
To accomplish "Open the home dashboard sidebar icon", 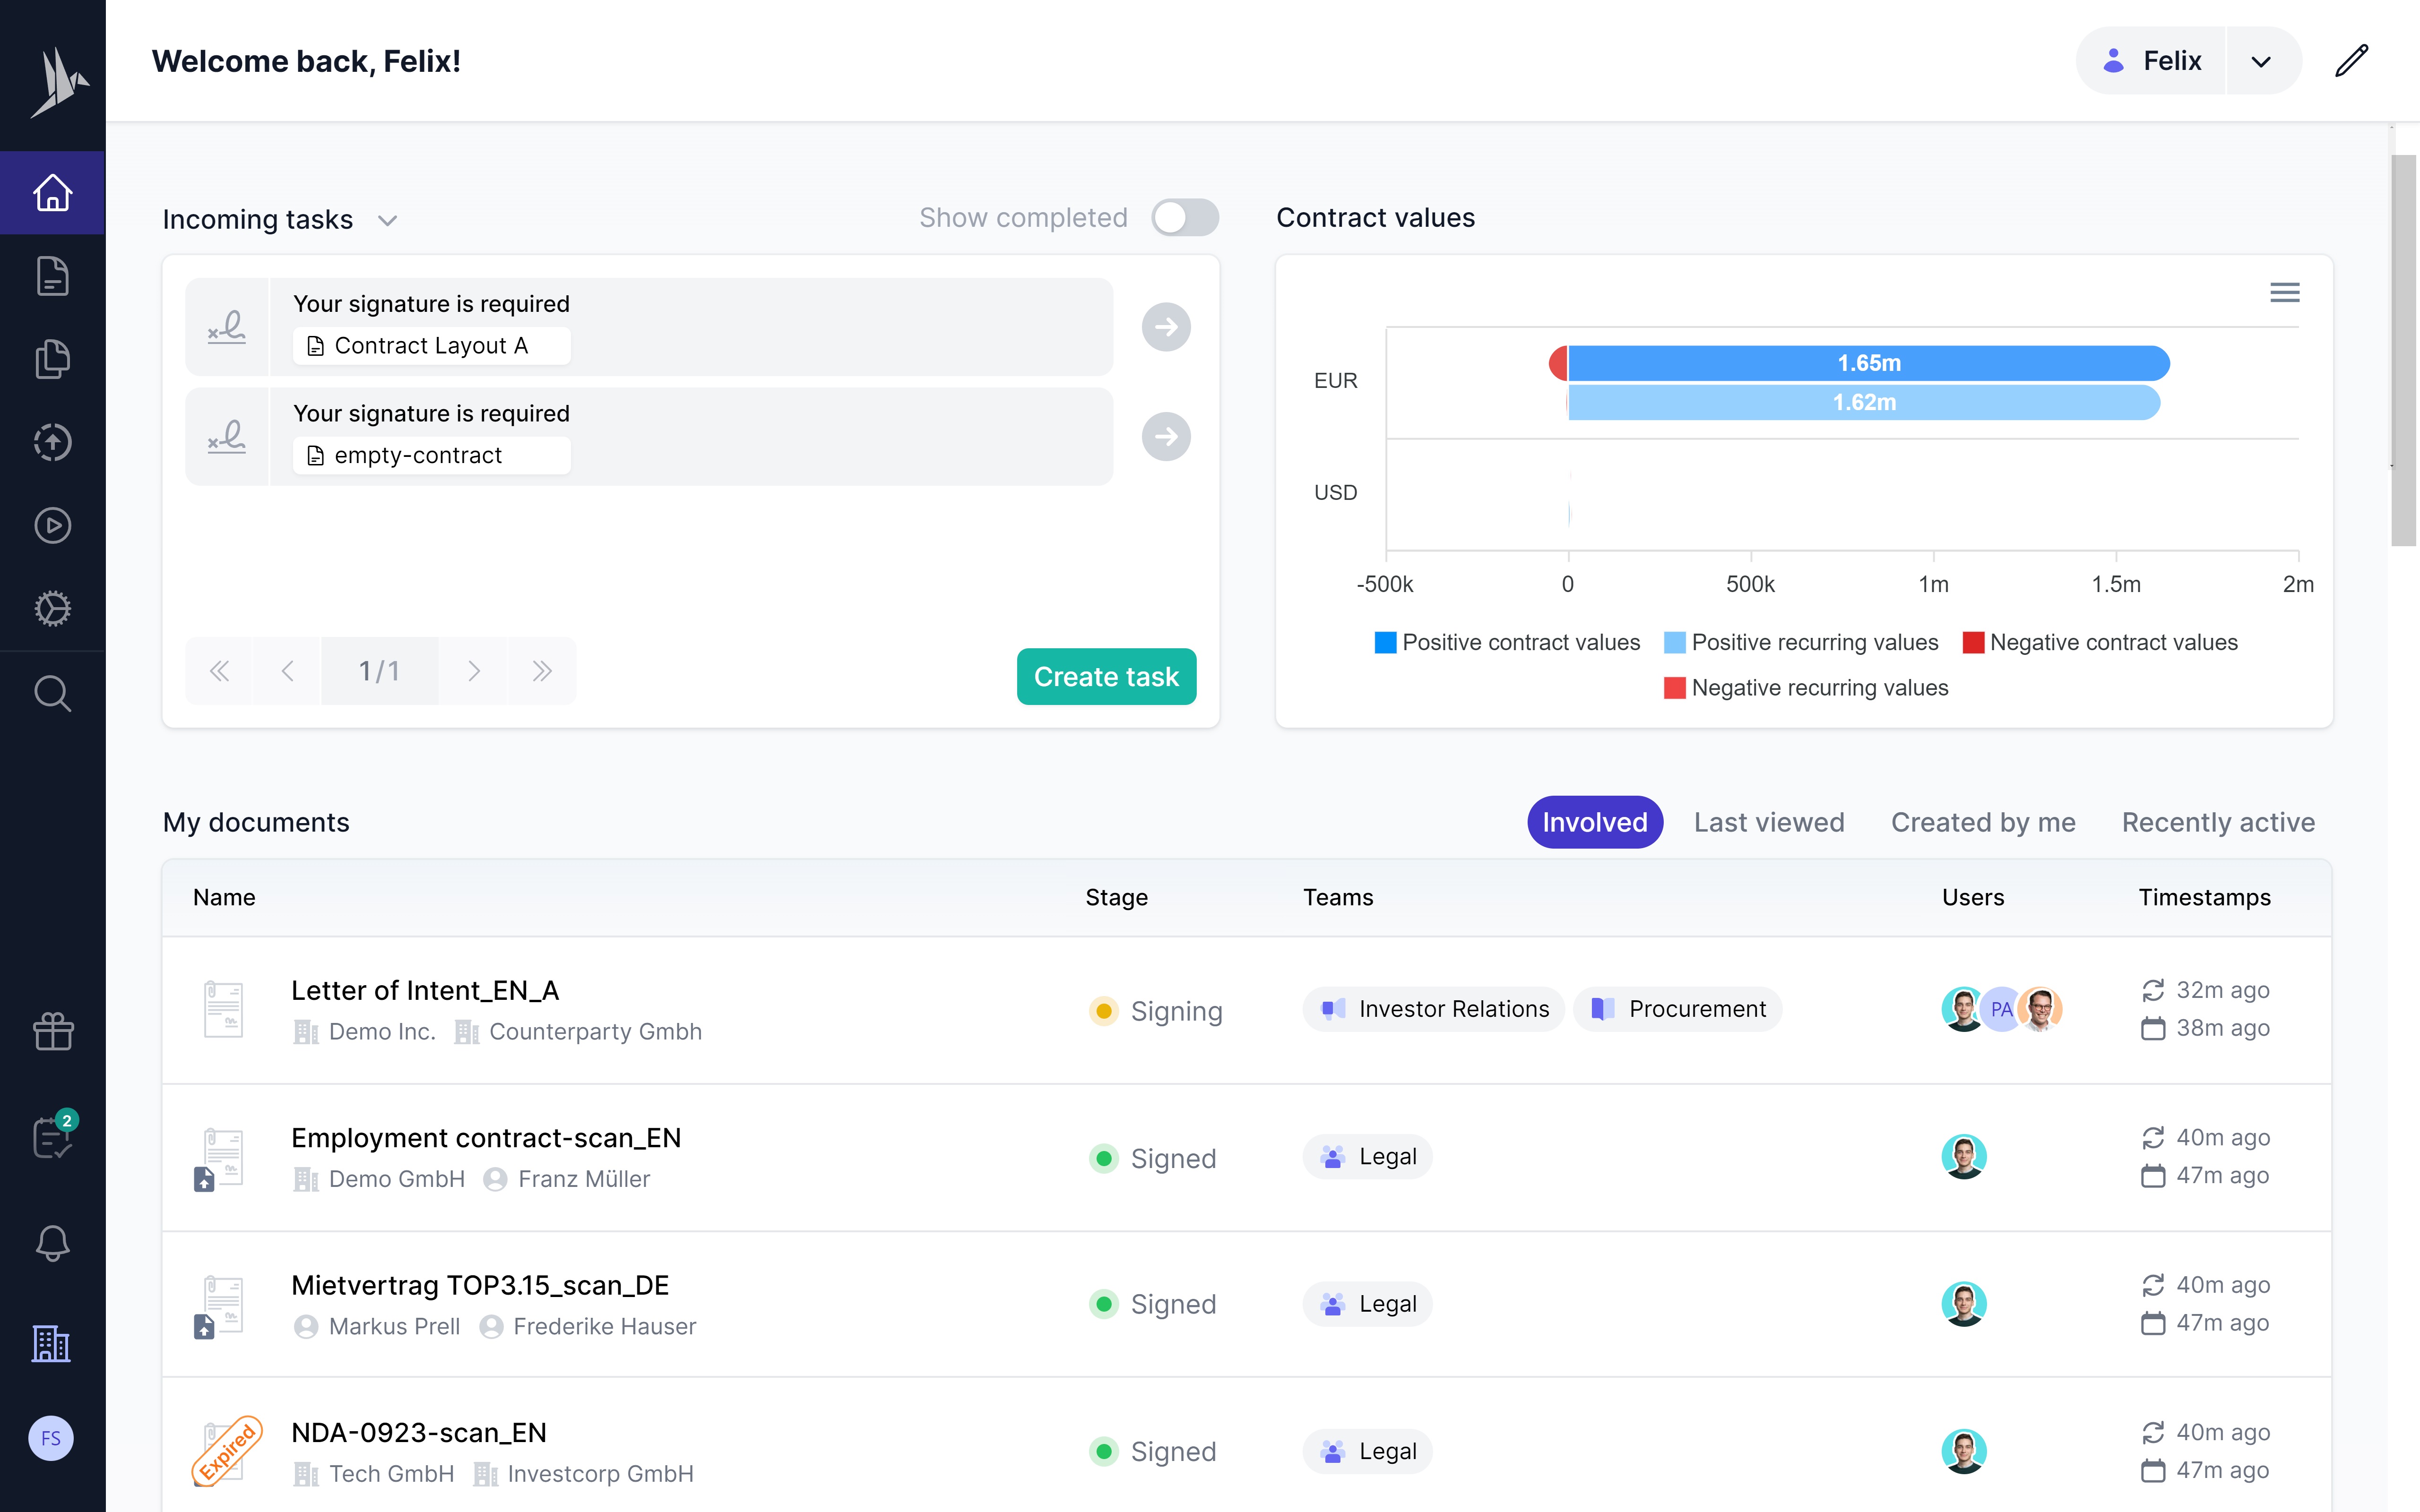I will pos(52,193).
